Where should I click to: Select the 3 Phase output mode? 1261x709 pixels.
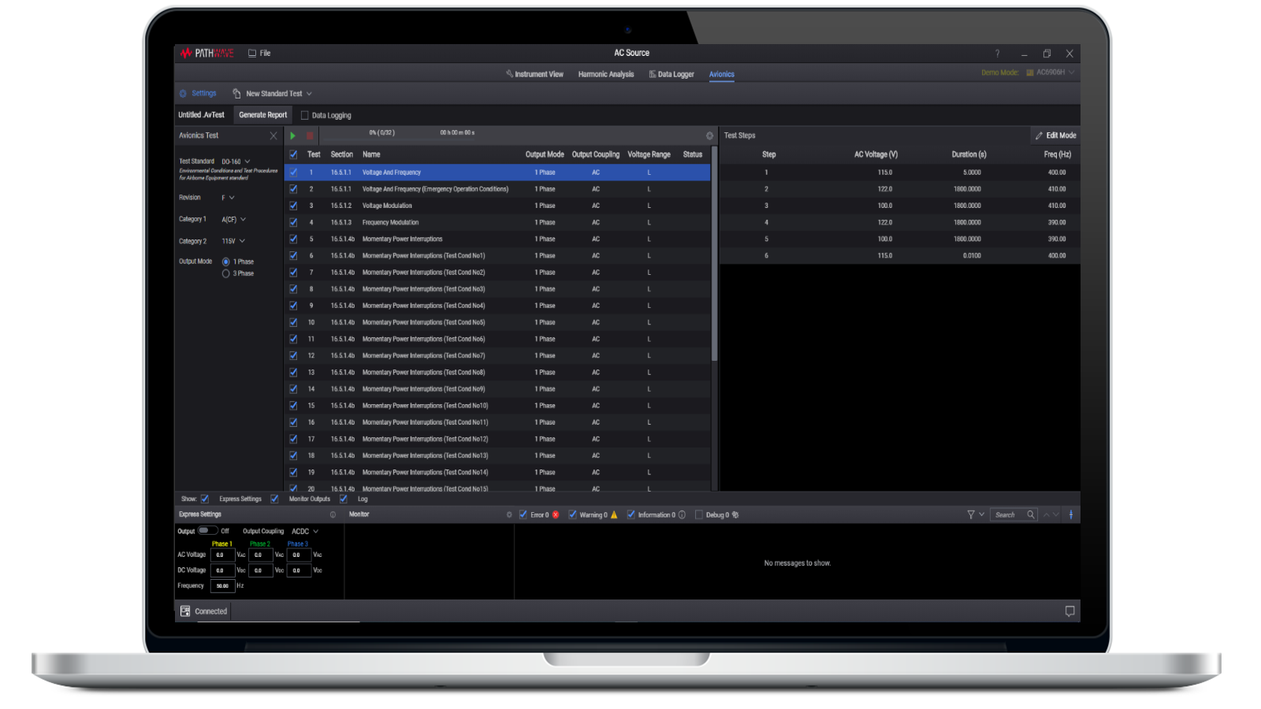226,273
